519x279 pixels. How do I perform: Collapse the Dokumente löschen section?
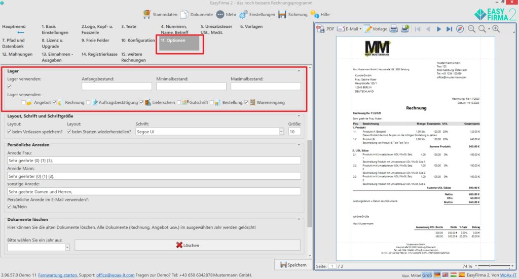pyautogui.click(x=299, y=219)
